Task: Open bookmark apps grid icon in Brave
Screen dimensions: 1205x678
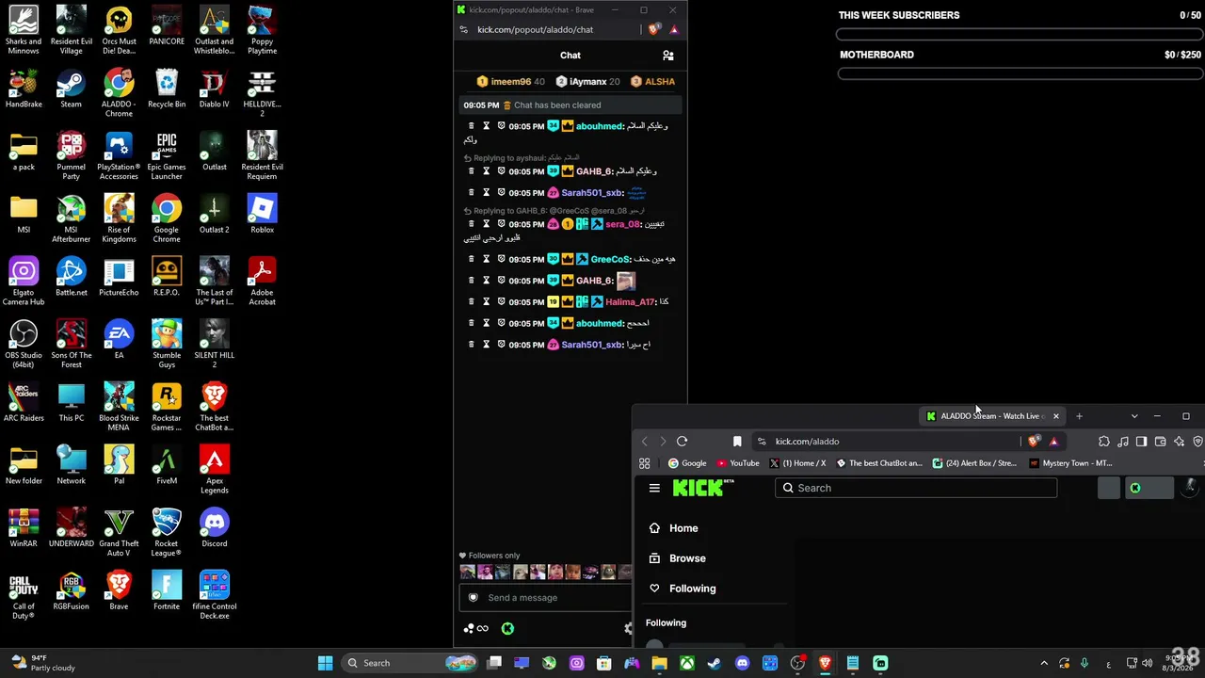Action: 645,463
